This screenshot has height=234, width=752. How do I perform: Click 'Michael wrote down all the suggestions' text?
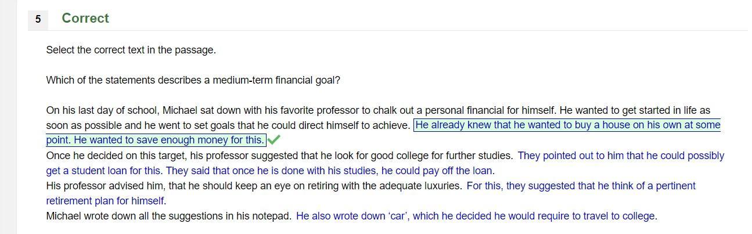click(169, 216)
